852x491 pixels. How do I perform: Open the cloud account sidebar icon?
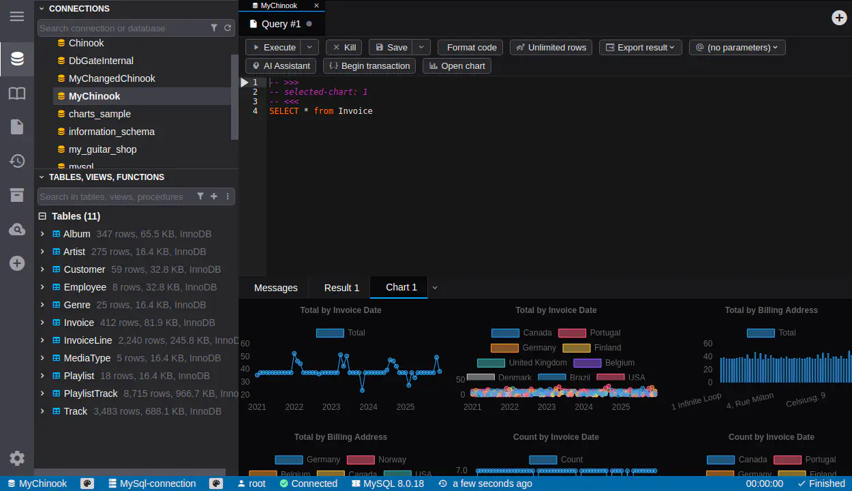tap(17, 230)
